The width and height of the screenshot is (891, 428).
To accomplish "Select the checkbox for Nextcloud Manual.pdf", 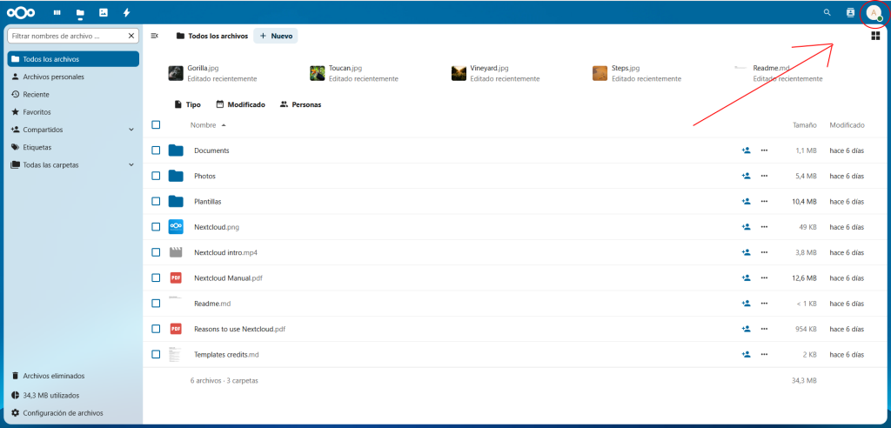I will tap(156, 278).
